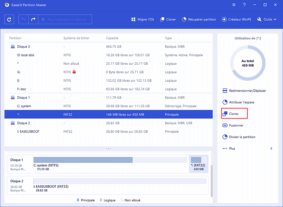283x207 pixels.
Task: Select I: EASEUSBOOT partition row
Action: coord(108,131)
